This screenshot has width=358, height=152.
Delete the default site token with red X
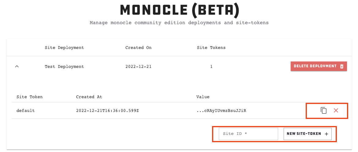336,110
